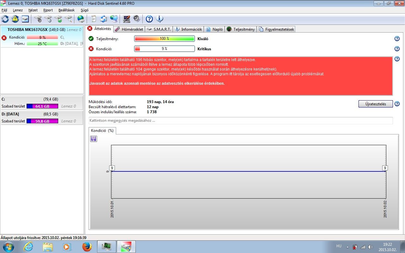This screenshot has width=405, height=253.
Task: Click the status bar Állapot utoljára frissítve text
Action: tap(44, 238)
